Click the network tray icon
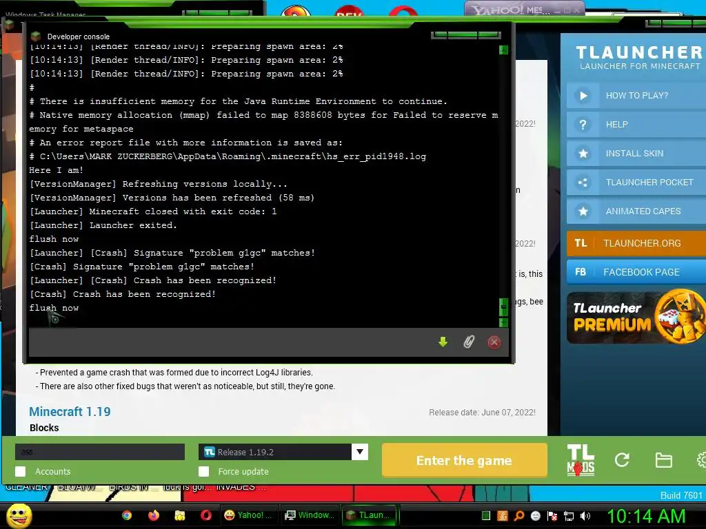Image resolution: width=706 pixels, height=529 pixels. (569, 516)
